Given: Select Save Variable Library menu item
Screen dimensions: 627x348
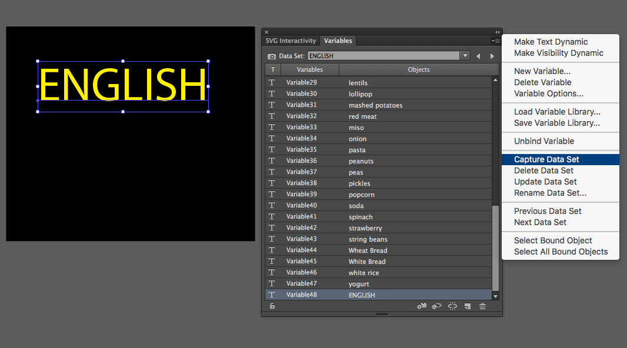Looking at the screenshot, I should pyautogui.click(x=557, y=123).
